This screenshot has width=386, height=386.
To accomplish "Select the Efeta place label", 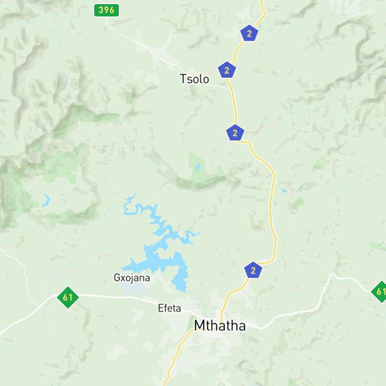I will coord(169,308).
